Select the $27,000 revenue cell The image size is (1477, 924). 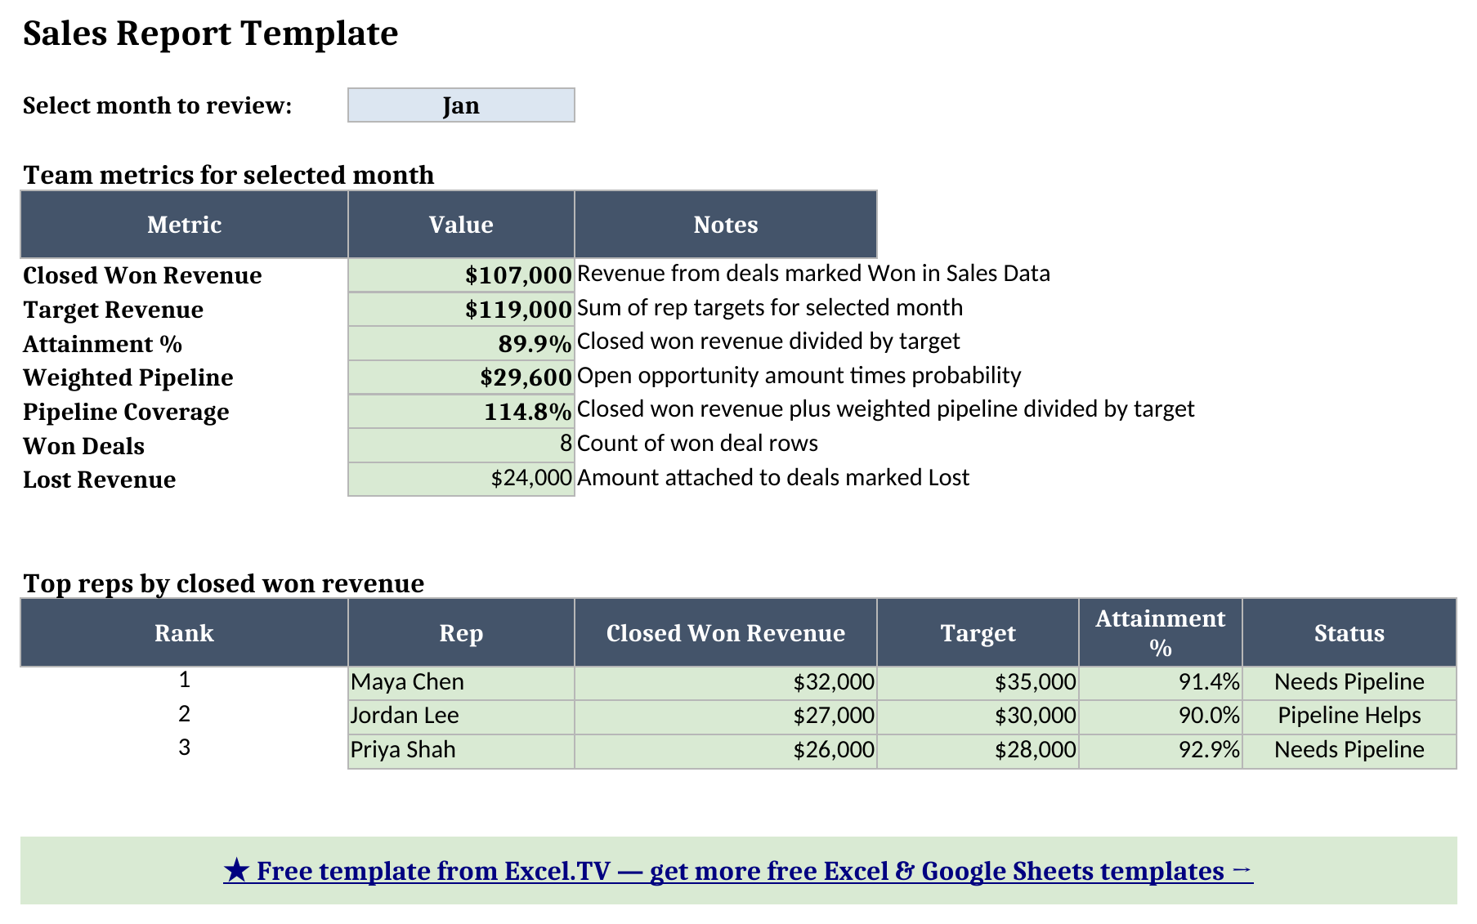pyautogui.click(x=726, y=716)
